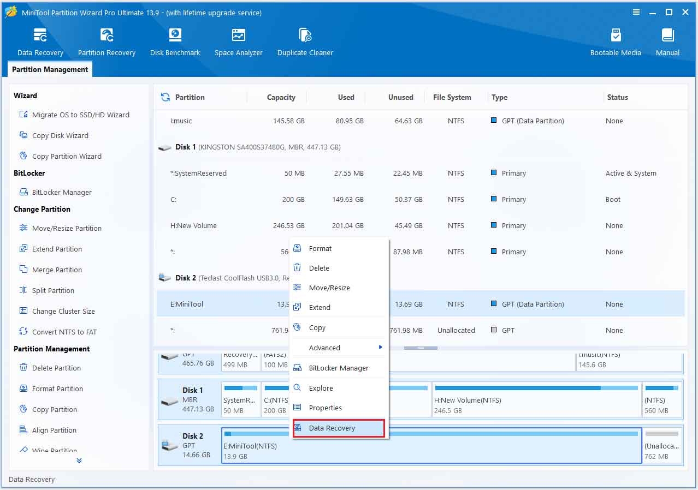Launch Partition Recovery tool
Image resolution: width=698 pixels, height=490 pixels.
coord(107,42)
